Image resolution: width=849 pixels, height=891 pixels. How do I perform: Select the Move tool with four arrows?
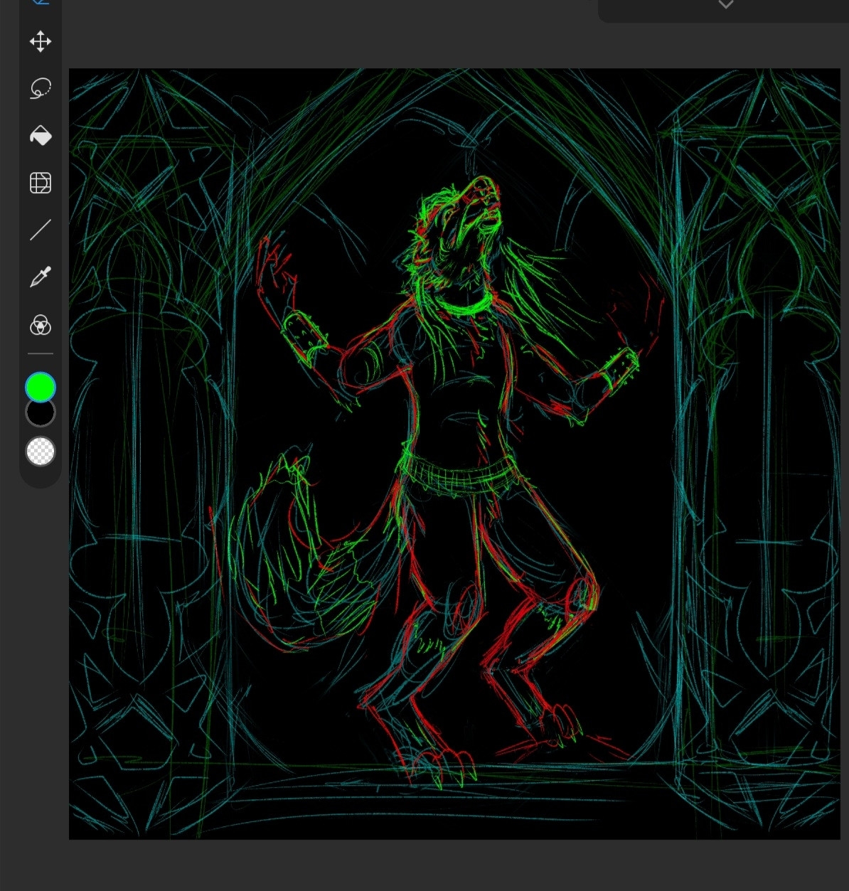[x=41, y=41]
